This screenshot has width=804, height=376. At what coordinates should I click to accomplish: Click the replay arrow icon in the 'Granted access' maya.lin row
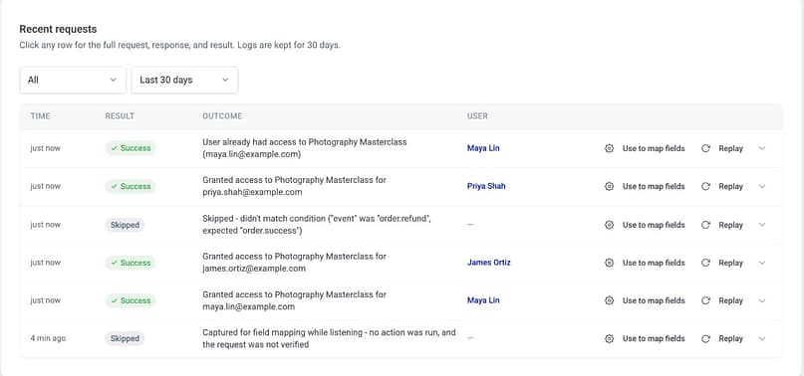tap(705, 300)
